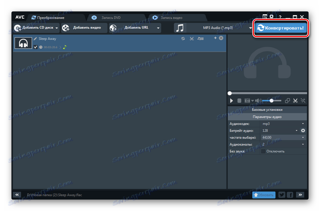Image resolution: width=320 pixels, height=211 pixels.
Task: Open the magic wand effects tool
Action: pyautogui.click(x=303, y=101)
